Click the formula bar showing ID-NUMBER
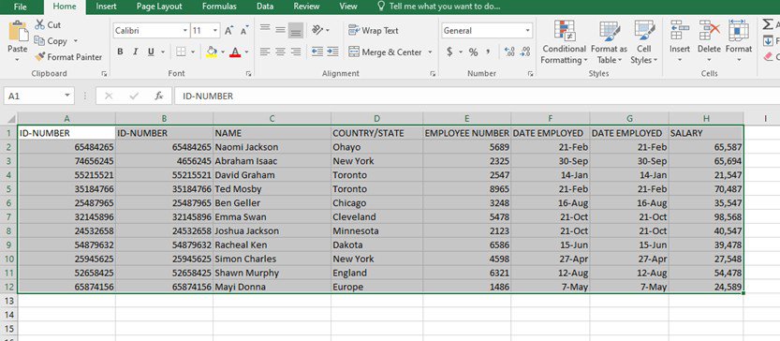 [x=477, y=96]
